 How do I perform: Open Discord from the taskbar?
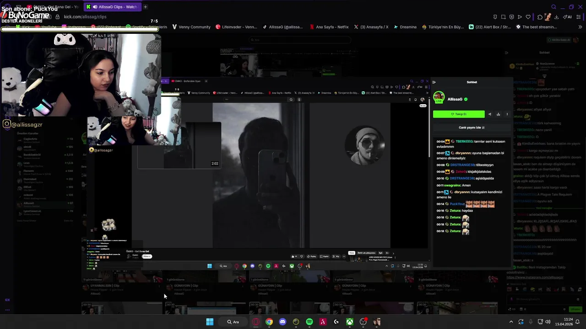pyautogui.click(x=282, y=322)
